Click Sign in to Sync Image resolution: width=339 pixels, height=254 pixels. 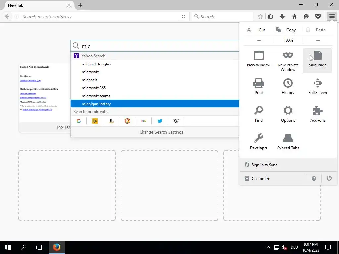[x=288, y=165]
